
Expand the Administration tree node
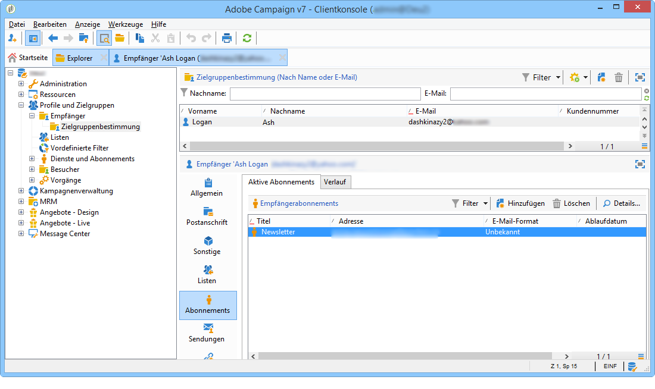click(21, 83)
